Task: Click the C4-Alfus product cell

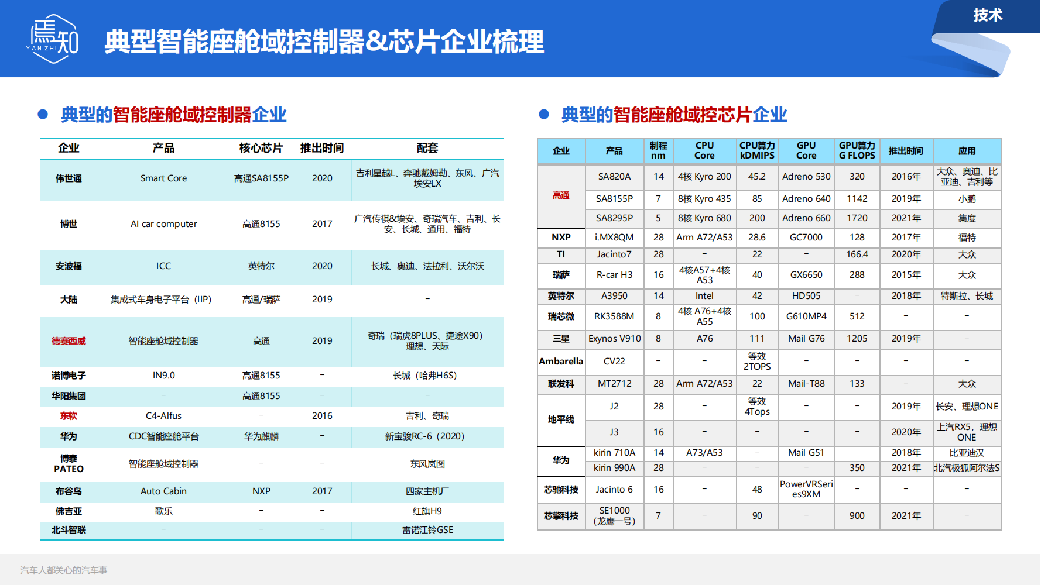Action: [x=163, y=416]
